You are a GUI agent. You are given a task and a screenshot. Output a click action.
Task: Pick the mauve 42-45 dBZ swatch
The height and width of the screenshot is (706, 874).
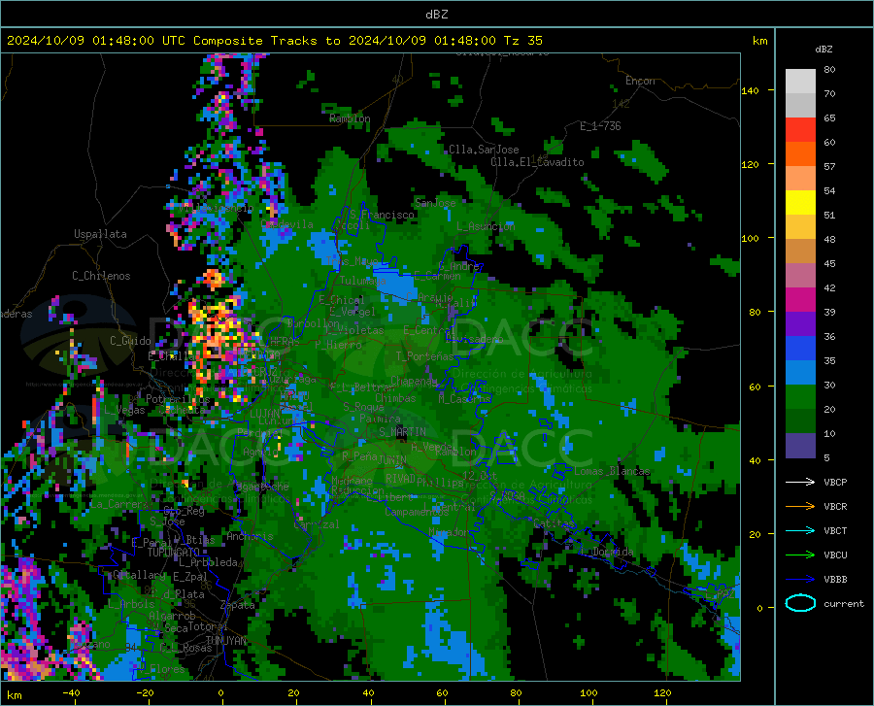pos(800,276)
